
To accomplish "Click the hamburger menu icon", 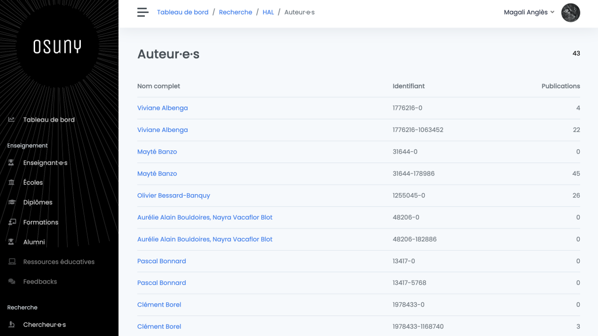I will (x=142, y=13).
